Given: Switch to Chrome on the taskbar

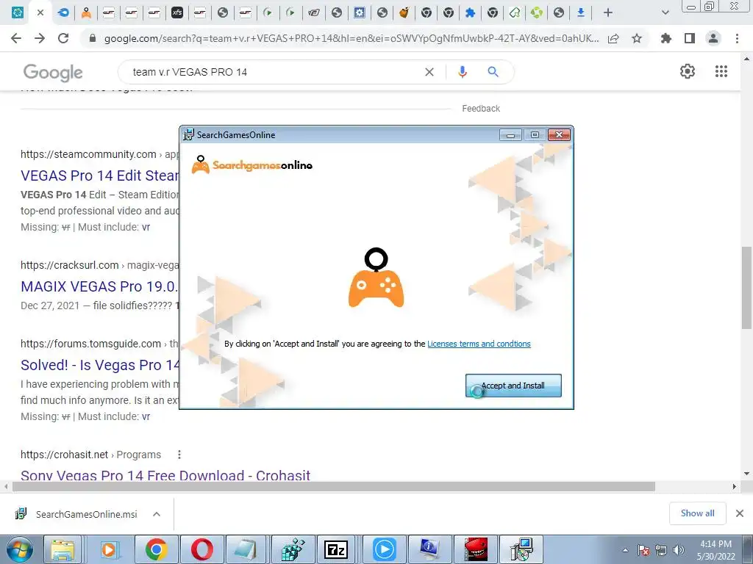Looking at the screenshot, I should 156,549.
